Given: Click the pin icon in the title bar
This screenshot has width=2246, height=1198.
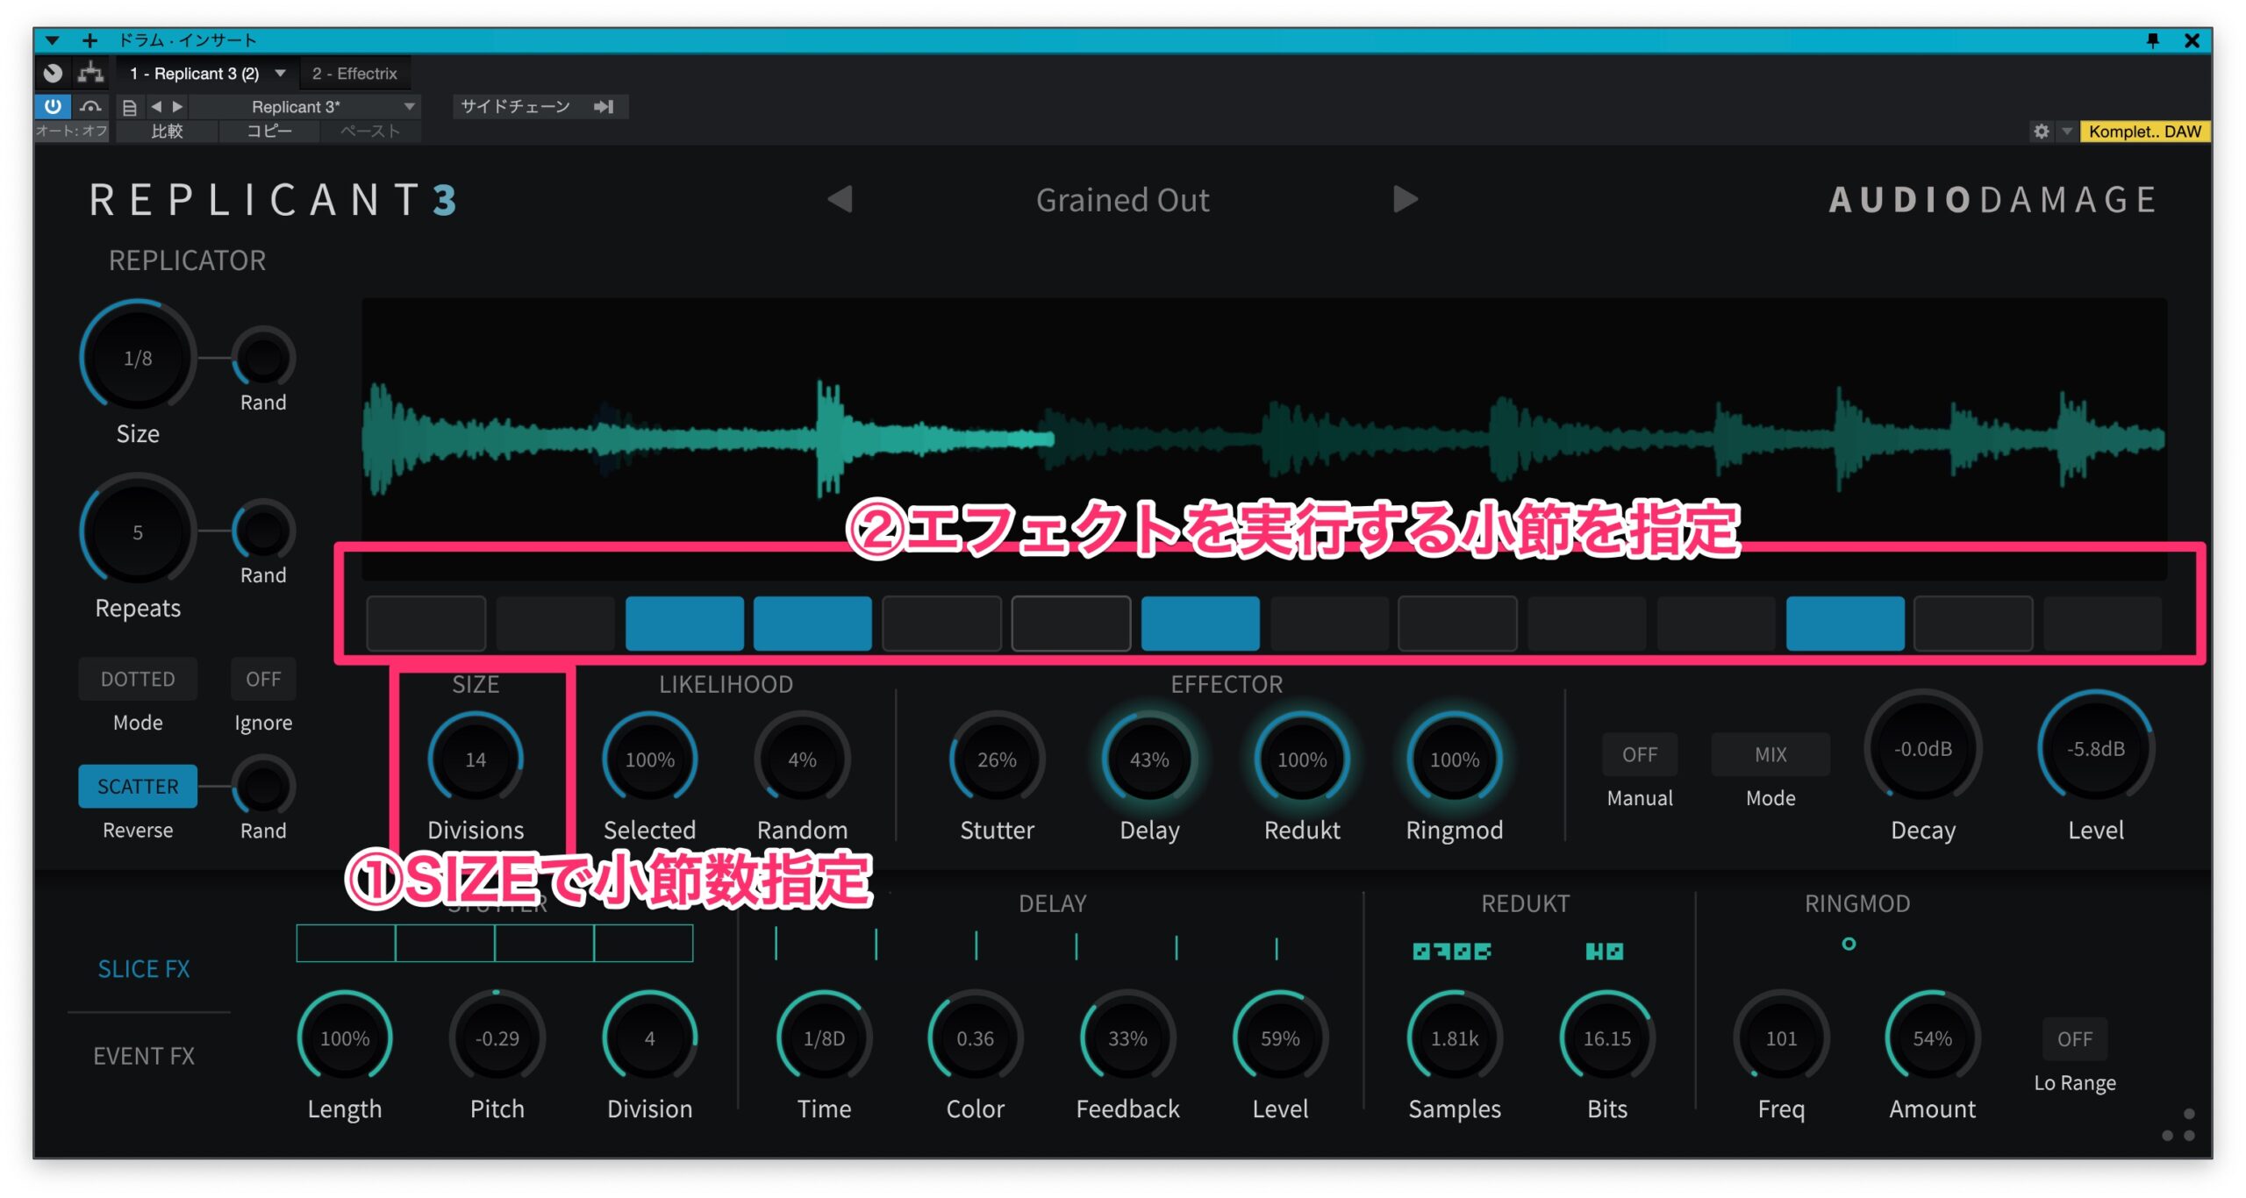Looking at the screenshot, I should [2154, 40].
